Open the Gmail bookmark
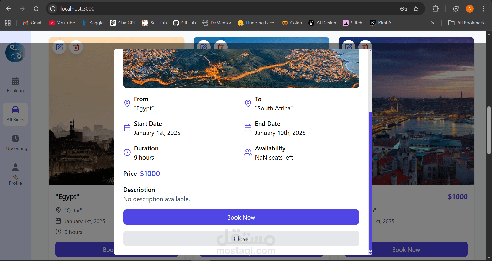The width and height of the screenshot is (492, 261). click(33, 23)
